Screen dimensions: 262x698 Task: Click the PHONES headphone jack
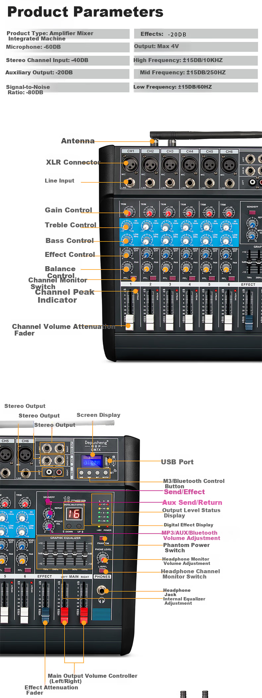[101, 590]
